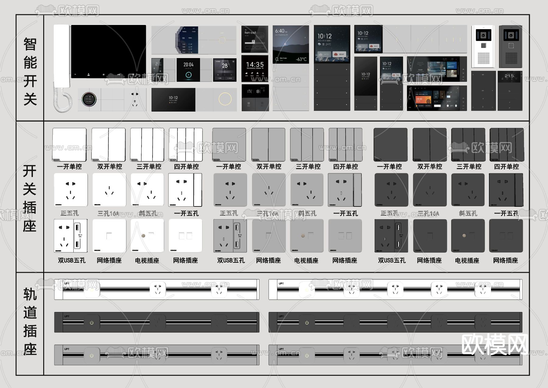Click the 三开单控 label under the dark switch
Image resolution: width=548 pixels, height=388 pixels.
[469, 167]
